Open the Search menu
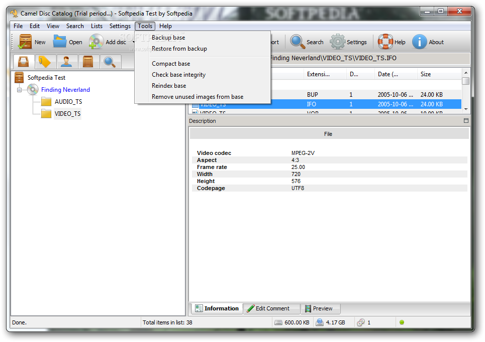The width and height of the screenshot is (485, 342). point(75,26)
